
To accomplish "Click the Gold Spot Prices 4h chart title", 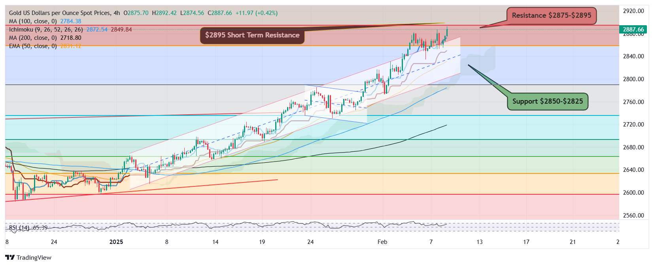I will point(64,13).
